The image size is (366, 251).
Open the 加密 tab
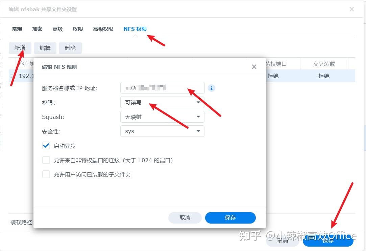click(38, 29)
